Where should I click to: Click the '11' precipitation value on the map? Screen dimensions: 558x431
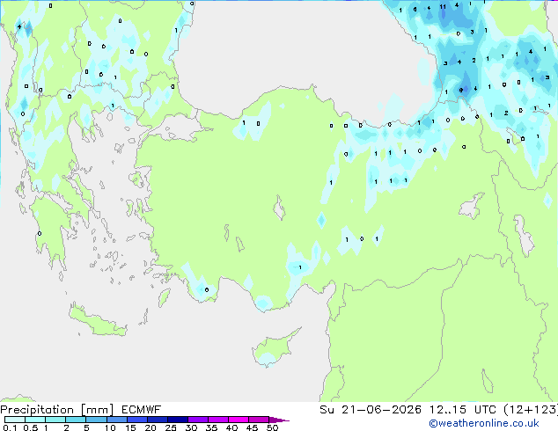click(x=443, y=7)
